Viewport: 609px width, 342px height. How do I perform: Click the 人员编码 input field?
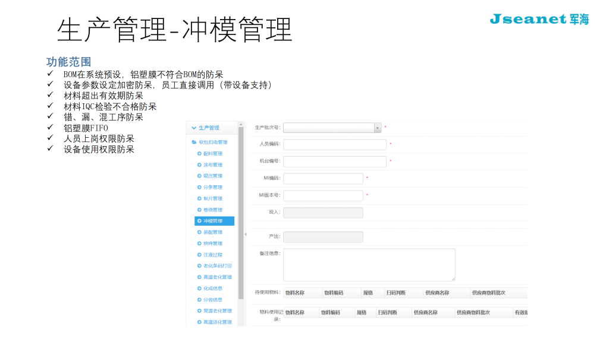coord(334,144)
